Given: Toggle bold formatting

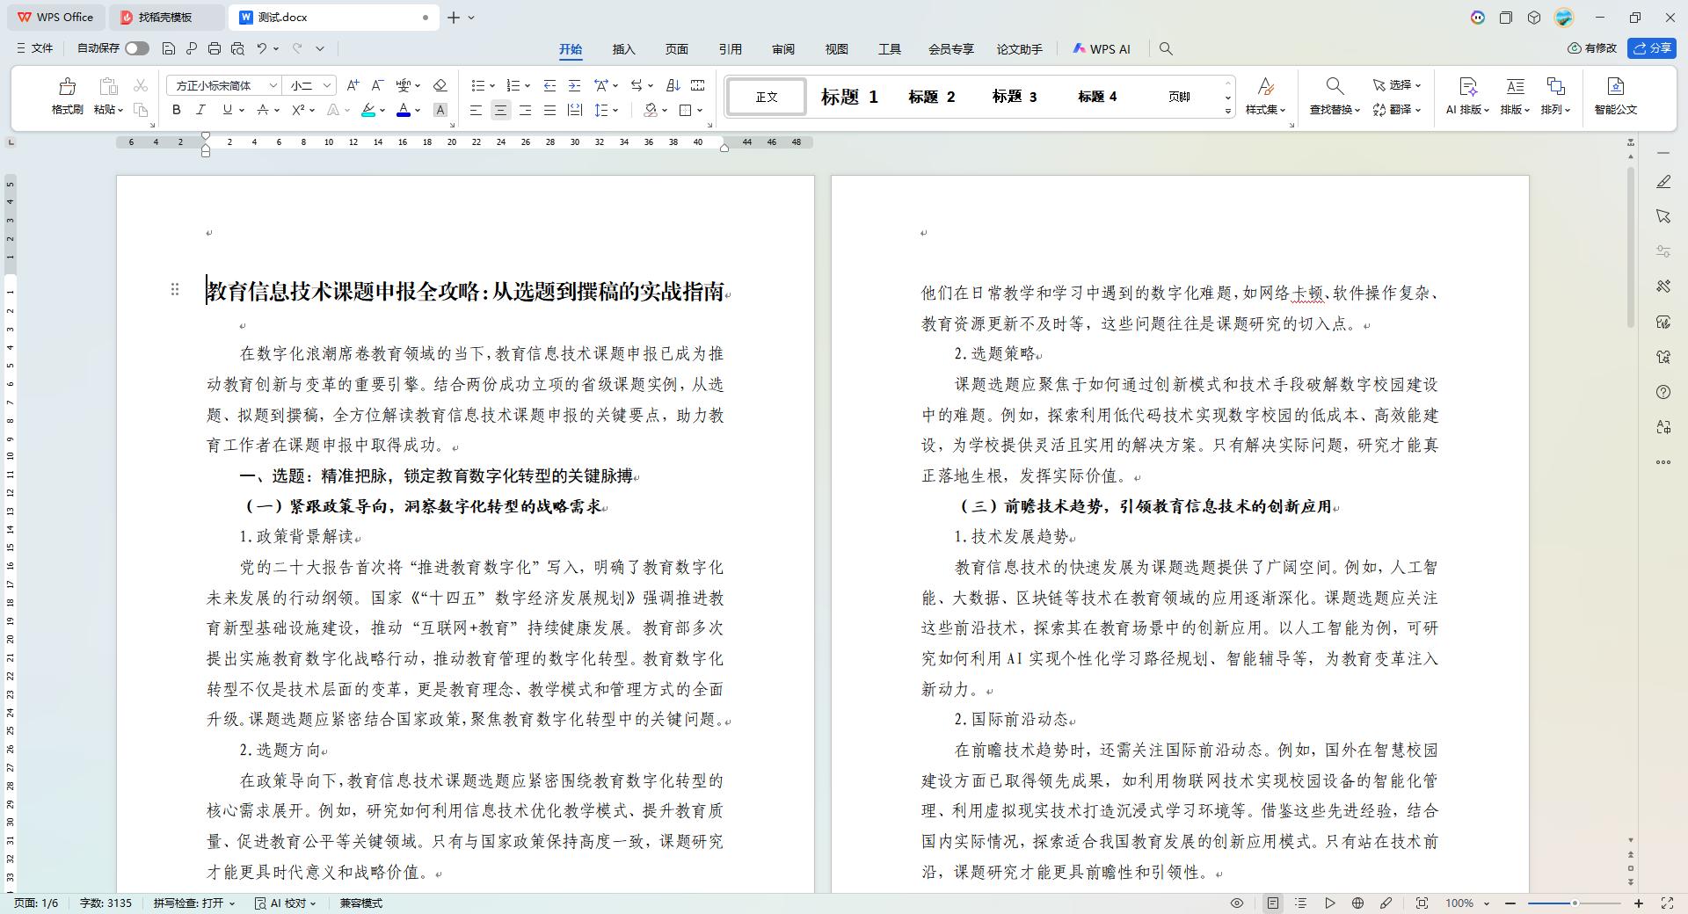Looking at the screenshot, I should 177,110.
